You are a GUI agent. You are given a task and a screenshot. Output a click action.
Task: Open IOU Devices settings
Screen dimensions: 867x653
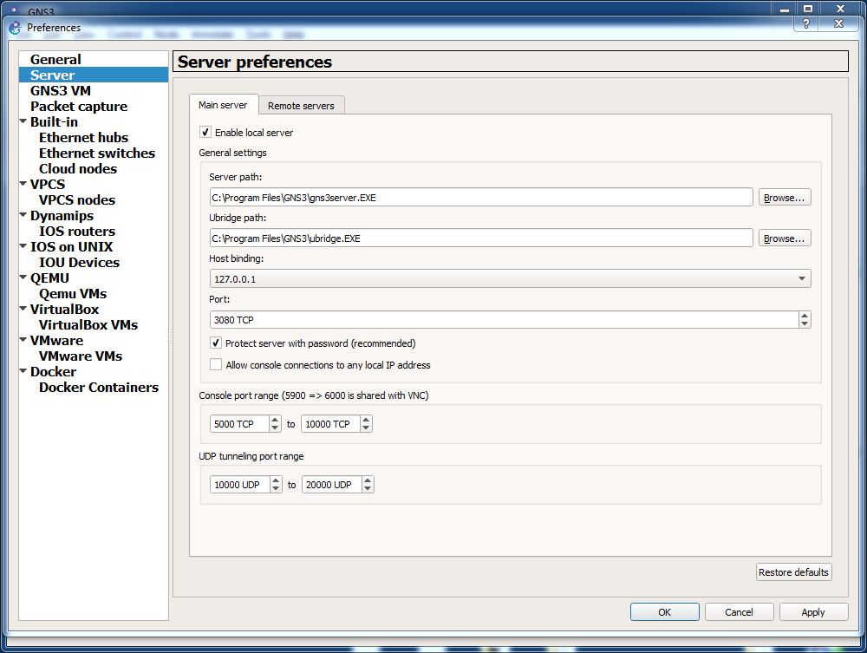tap(79, 262)
